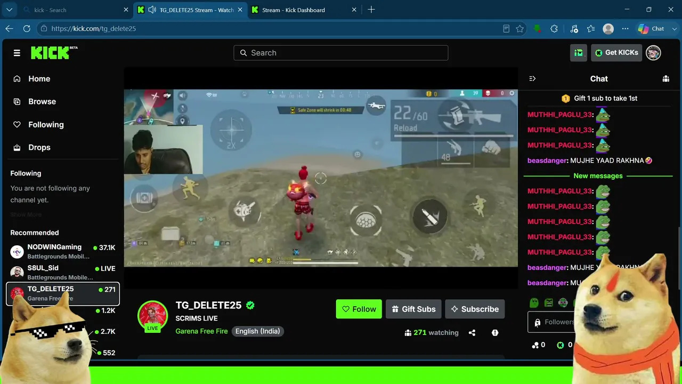Image resolution: width=682 pixels, height=384 pixels.
Task: Click the stream video player
Action: click(x=321, y=178)
